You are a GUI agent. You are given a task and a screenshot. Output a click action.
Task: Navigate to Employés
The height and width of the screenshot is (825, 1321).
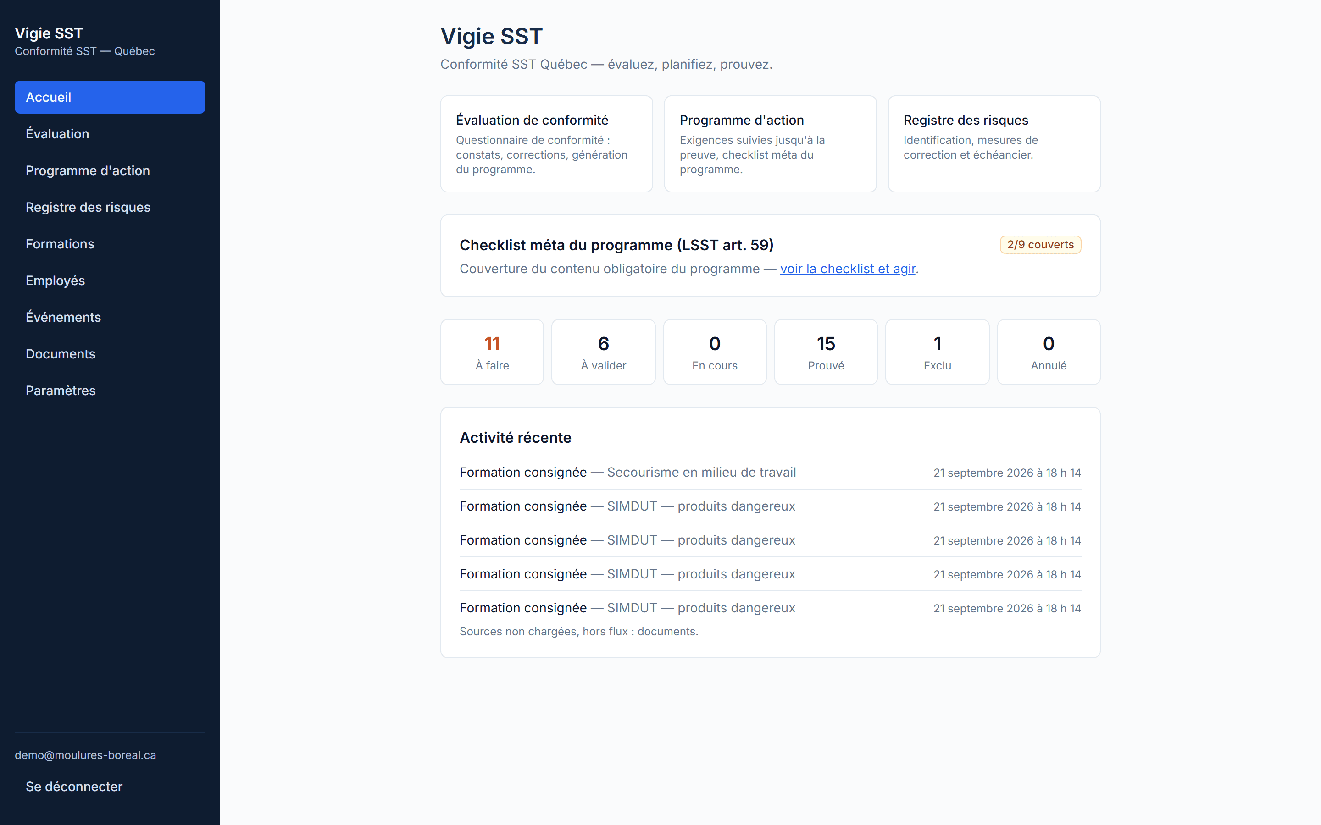[110, 280]
